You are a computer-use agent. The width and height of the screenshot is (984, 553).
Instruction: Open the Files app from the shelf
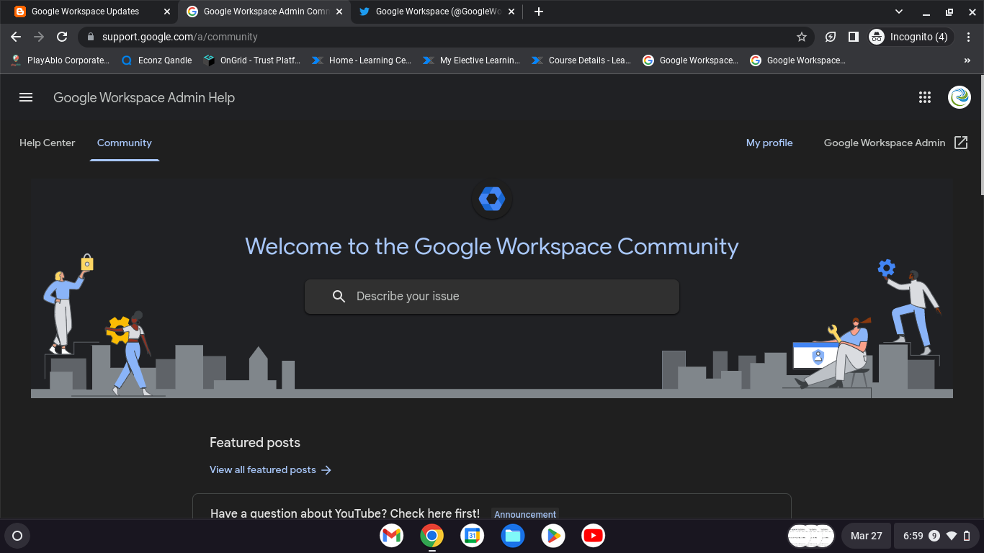point(513,536)
